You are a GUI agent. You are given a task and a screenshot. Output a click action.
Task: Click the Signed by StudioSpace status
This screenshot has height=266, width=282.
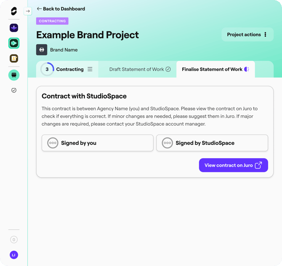[x=212, y=143]
